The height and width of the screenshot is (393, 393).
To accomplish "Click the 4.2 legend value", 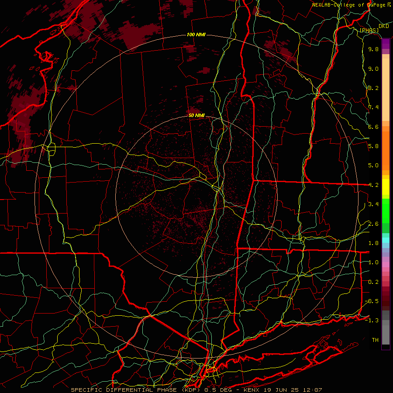I will pos(373,185).
